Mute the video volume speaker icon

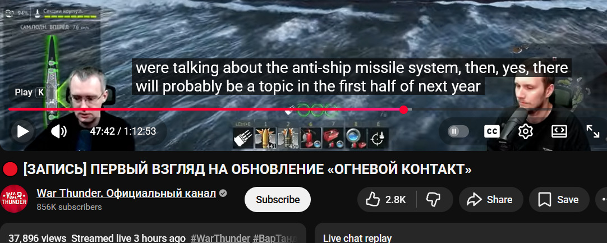[x=59, y=131]
